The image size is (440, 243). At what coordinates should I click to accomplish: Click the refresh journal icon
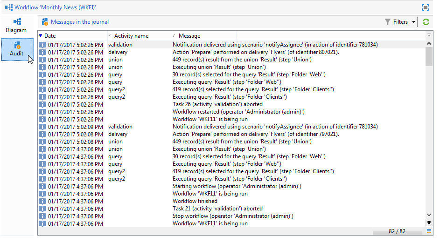(x=426, y=22)
